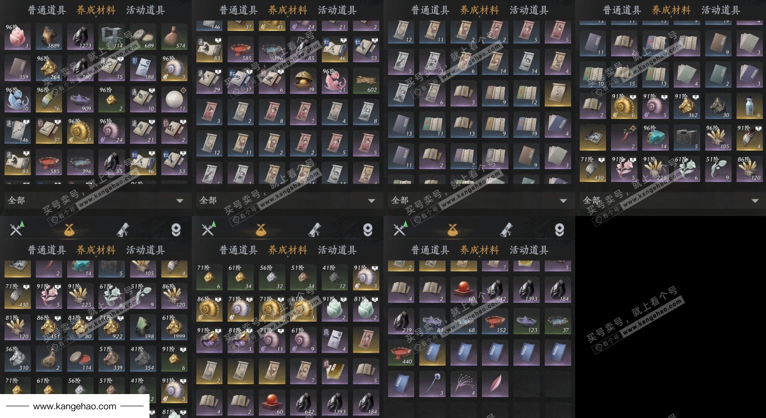
Task: Switch to 普通道具 tab above the 3889 item
Action: 46,10
